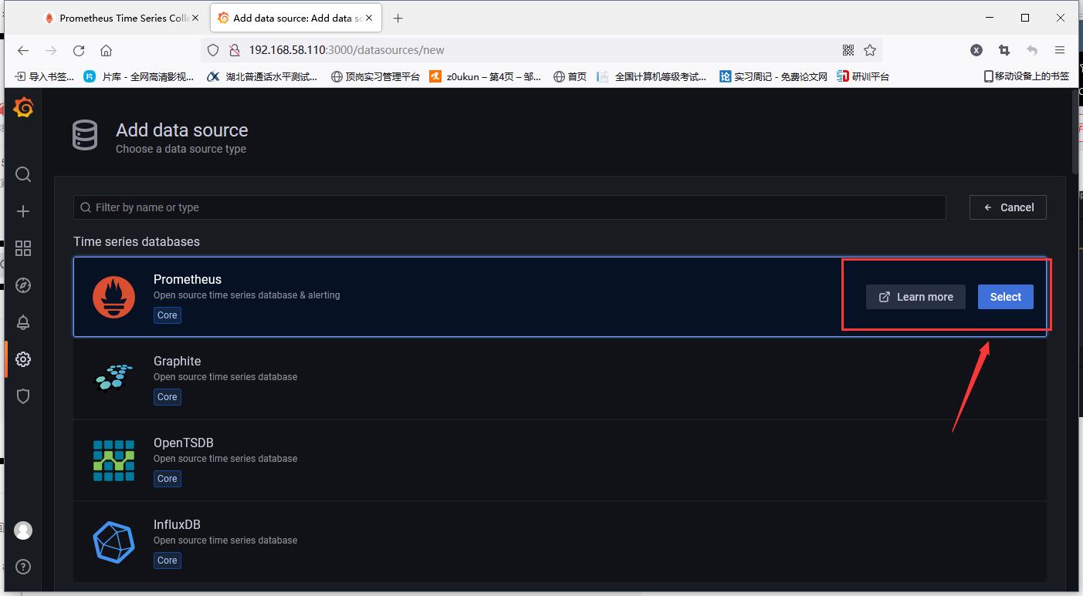1083x596 pixels.
Task: Click Learn more for Prometheus
Action: 915,297
